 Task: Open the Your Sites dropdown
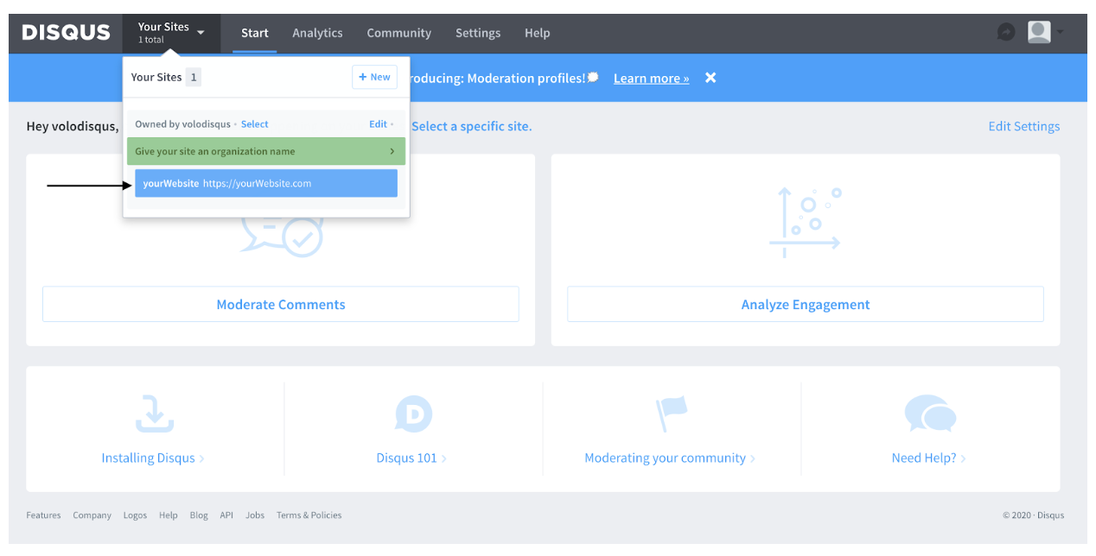tap(171, 33)
